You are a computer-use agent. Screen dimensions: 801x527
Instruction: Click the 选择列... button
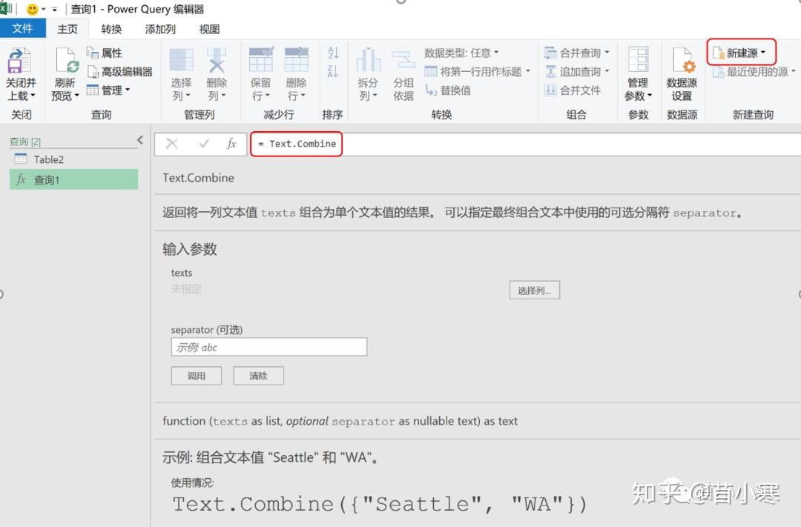tap(535, 290)
